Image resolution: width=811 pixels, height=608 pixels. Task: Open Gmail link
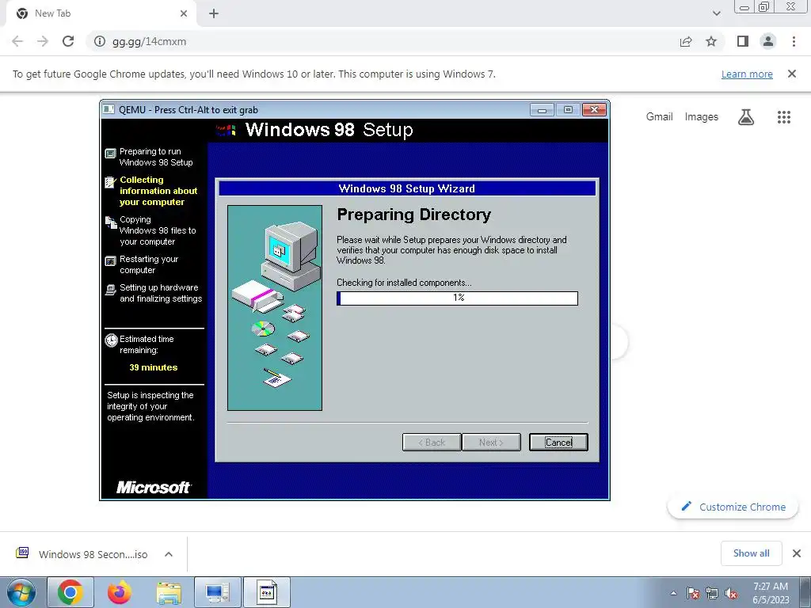click(x=660, y=117)
